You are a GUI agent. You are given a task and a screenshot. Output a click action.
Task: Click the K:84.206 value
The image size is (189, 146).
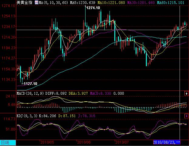[x=48, y=116]
